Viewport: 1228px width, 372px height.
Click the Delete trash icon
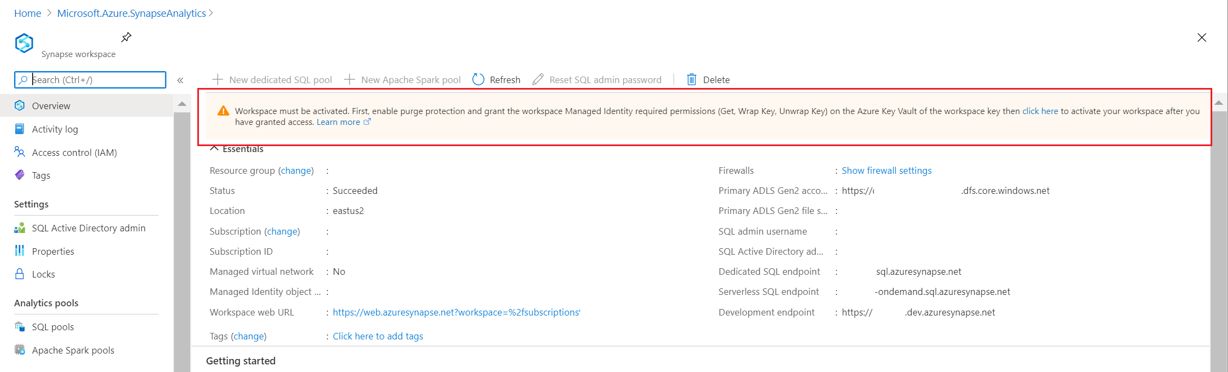(691, 80)
